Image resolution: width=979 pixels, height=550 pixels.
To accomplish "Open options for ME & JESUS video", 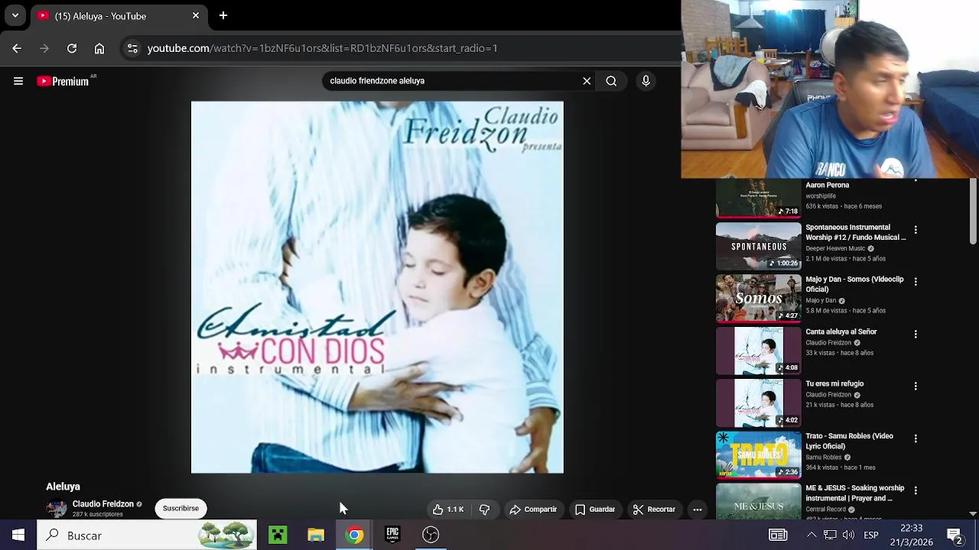I will (x=916, y=490).
